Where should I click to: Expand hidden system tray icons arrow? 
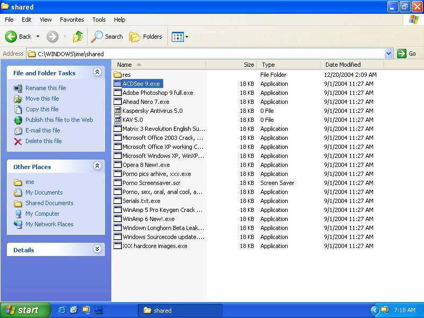[x=374, y=310]
